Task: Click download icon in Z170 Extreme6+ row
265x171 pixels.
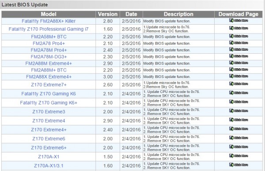Action: click(x=238, y=147)
